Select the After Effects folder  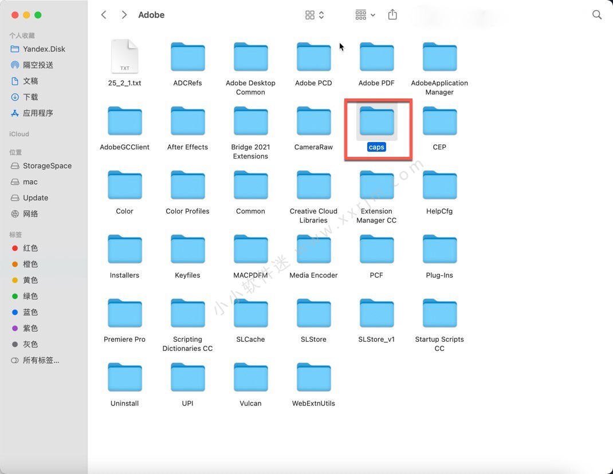click(188, 121)
